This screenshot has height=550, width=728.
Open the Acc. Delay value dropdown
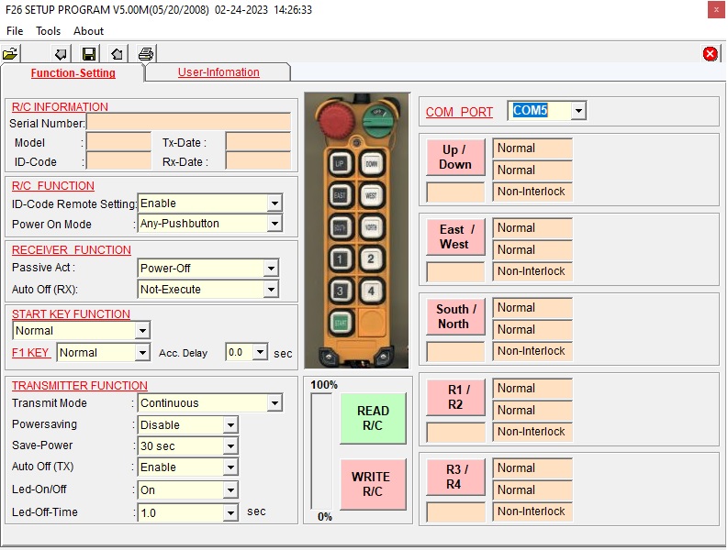[x=260, y=353]
